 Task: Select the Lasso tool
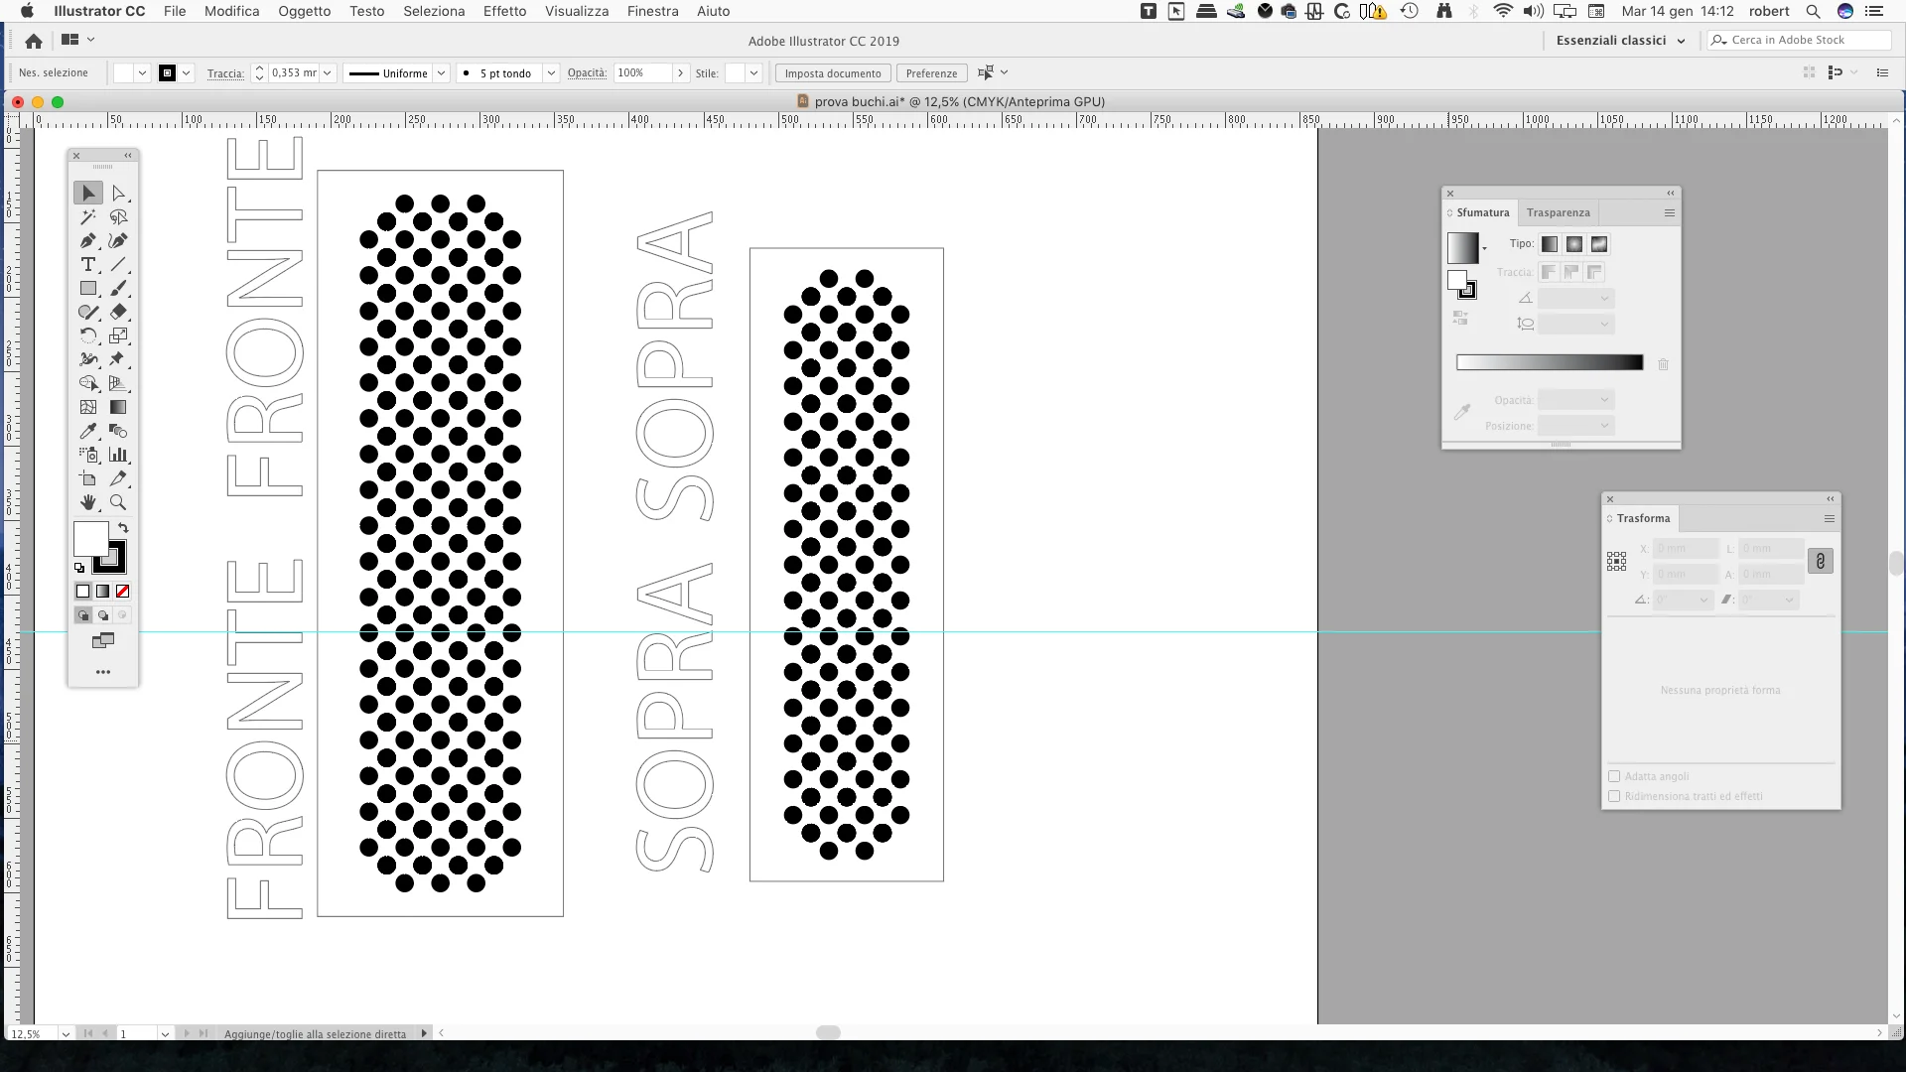point(118,216)
